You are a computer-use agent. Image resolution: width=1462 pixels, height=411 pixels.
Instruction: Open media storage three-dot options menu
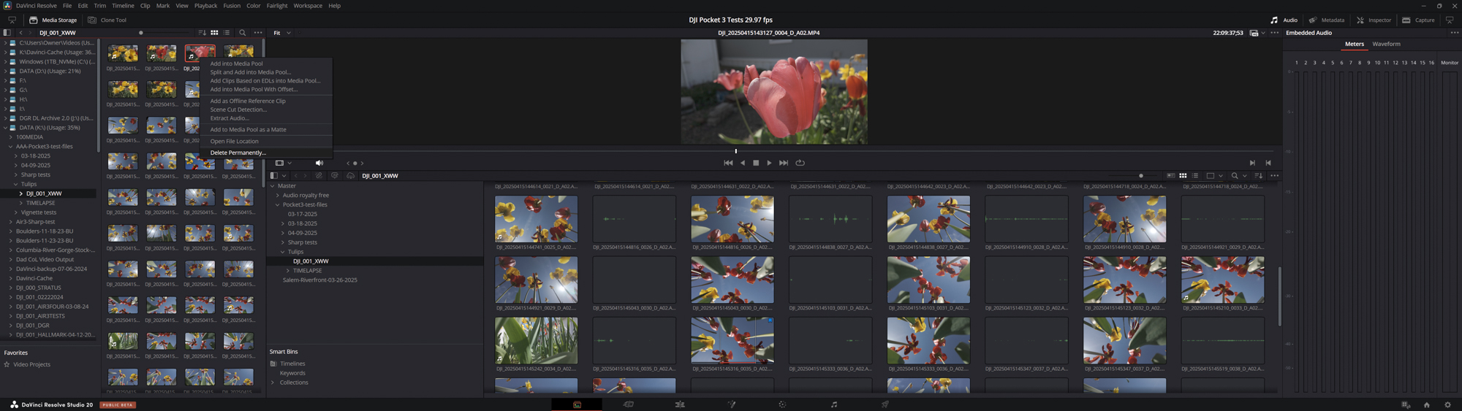(258, 33)
